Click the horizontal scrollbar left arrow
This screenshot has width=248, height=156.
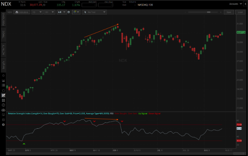click(x=7, y=153)
